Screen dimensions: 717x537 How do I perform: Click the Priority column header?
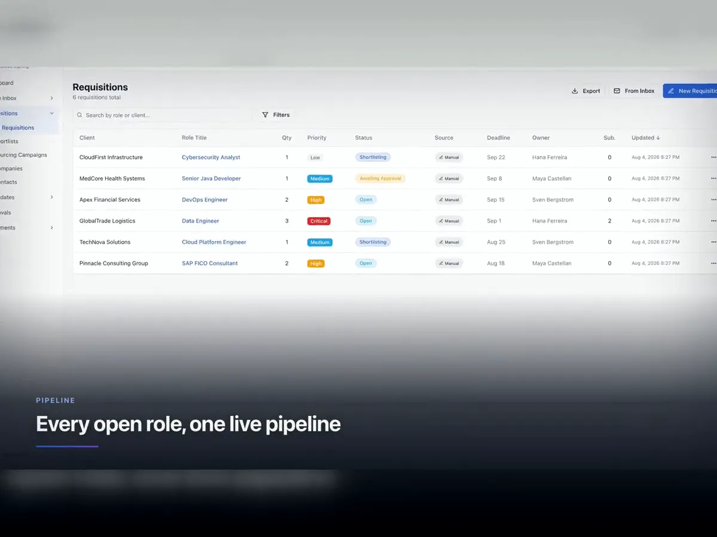coord(317,138)
